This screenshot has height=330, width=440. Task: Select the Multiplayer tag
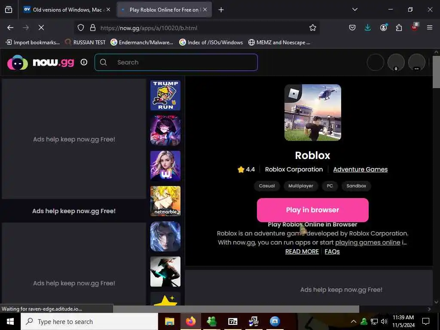click(x=300, y=186)
